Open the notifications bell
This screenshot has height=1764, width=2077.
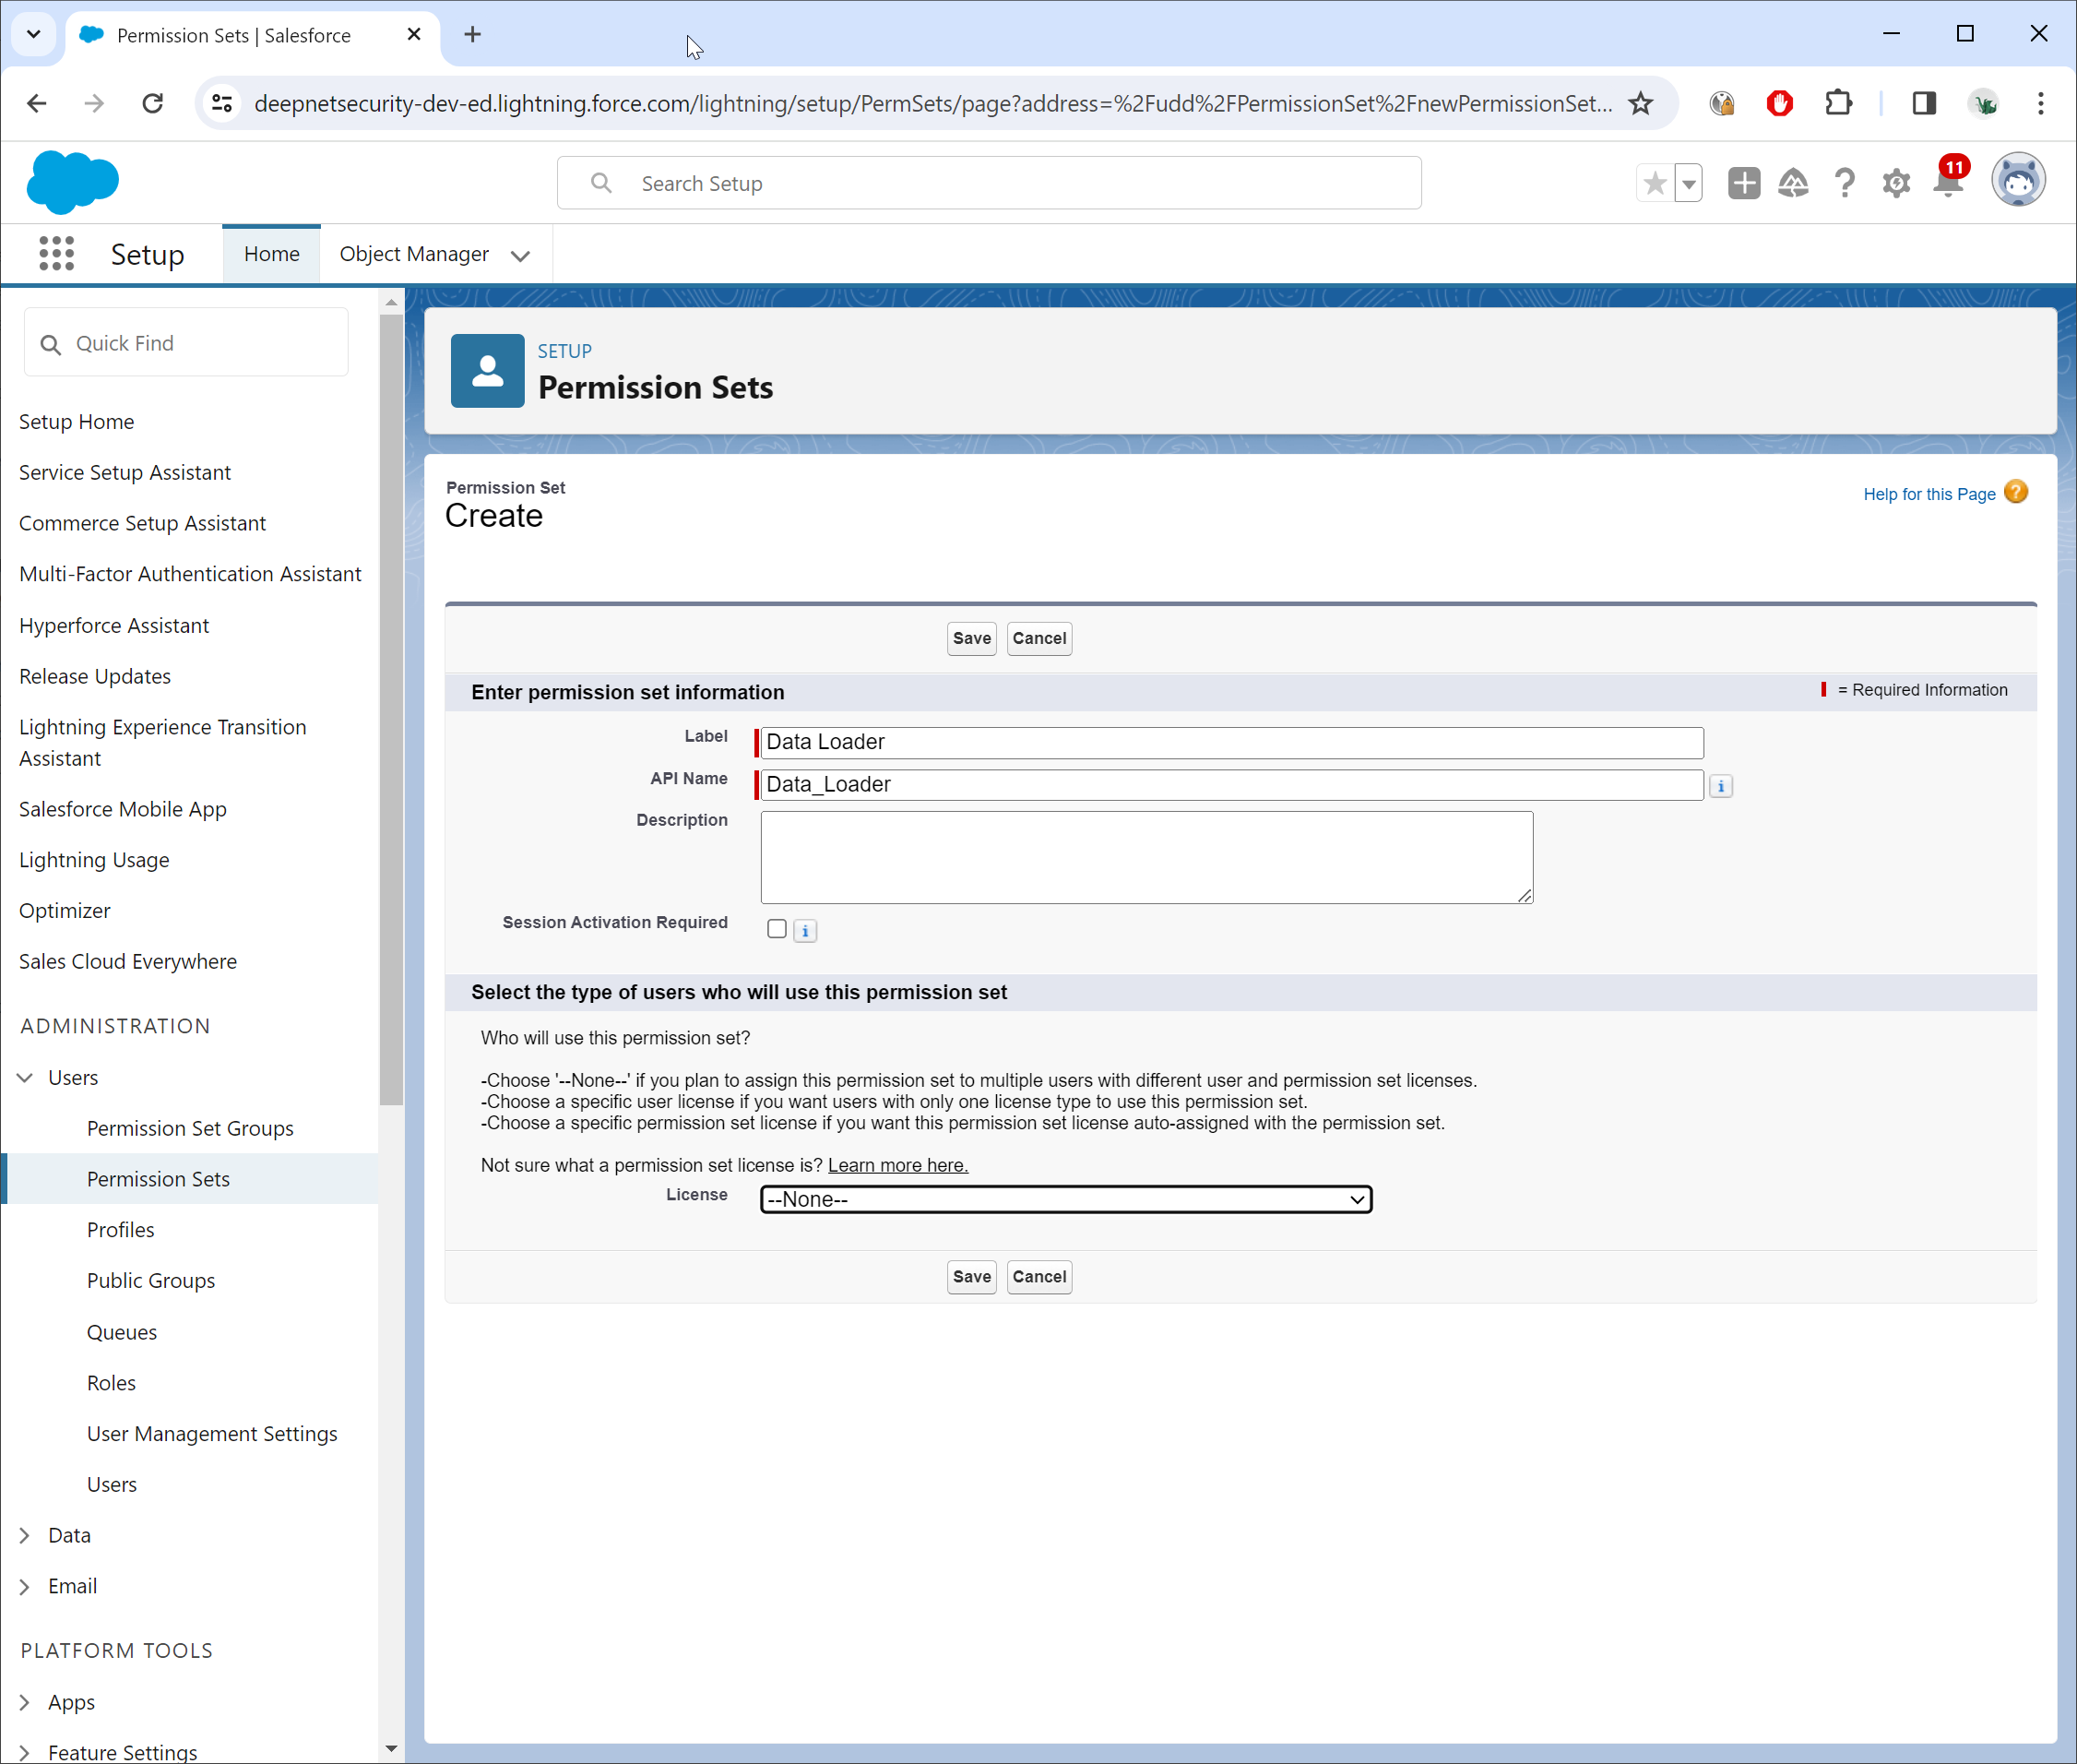click(1948, 183)
